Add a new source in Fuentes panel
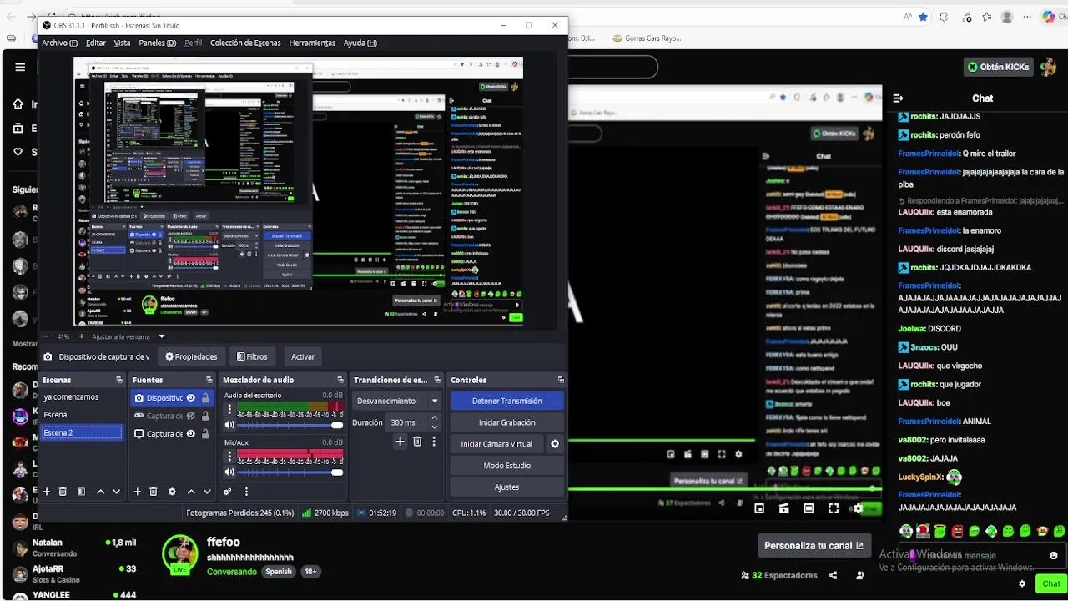The width and height of the screenshot is (1068, 601). point(138,492)
